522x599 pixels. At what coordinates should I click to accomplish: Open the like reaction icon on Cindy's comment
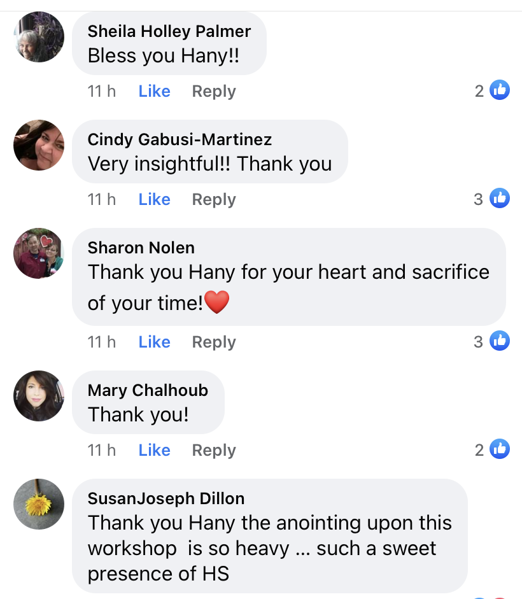tap(500, 198)
